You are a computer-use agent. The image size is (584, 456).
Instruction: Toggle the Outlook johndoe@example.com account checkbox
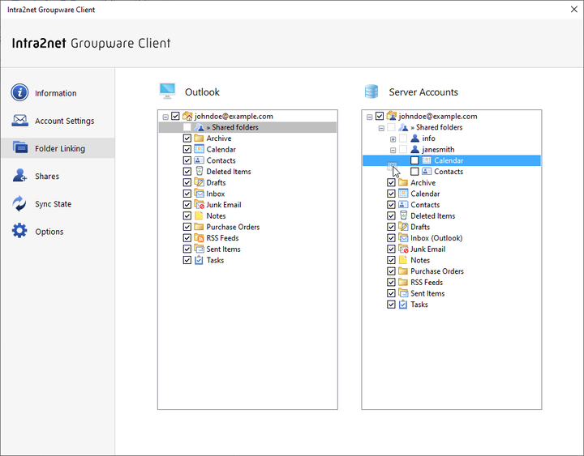tap(175, 116)
